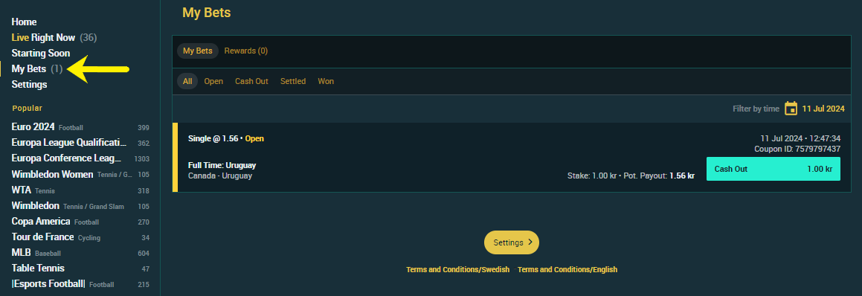Click the yellow Settings button
The image size is (862, 296).
coord(511,242)
